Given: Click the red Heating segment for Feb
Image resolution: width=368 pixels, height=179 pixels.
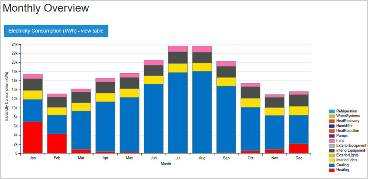Looking at the screenshot, I should pos(57,144).
